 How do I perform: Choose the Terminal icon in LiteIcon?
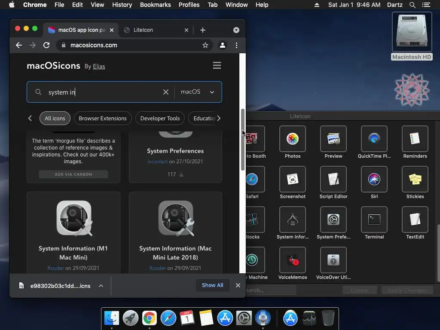(374, 220)
